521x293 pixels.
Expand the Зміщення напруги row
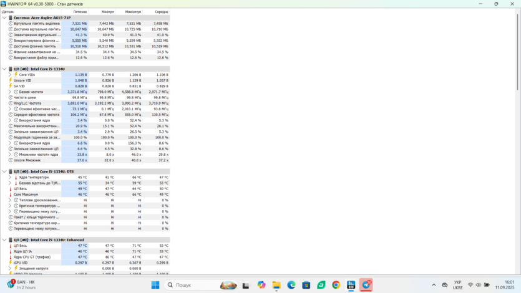9,269
